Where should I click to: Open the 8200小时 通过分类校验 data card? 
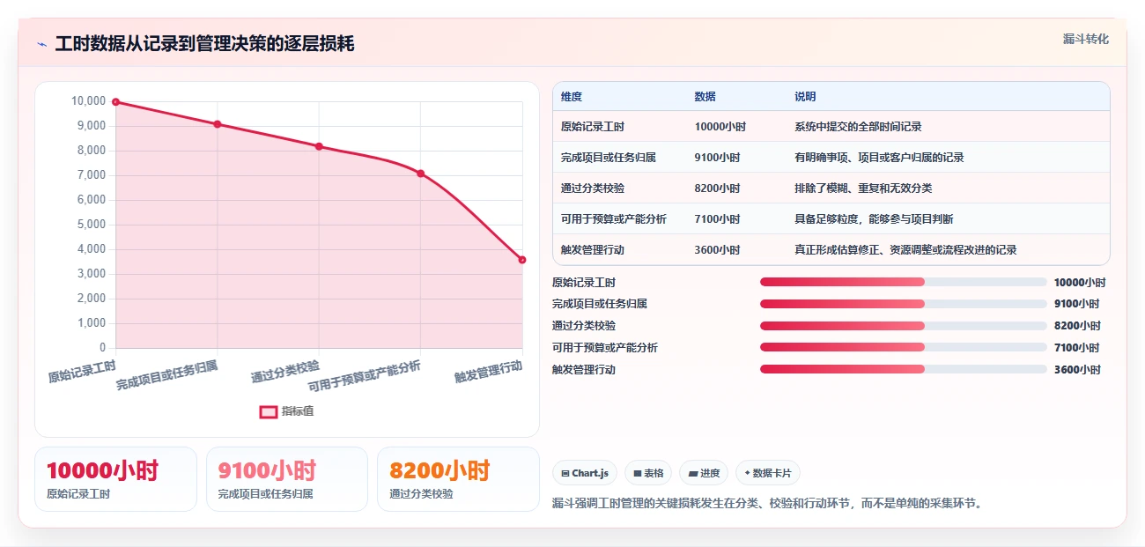point(458,479)
